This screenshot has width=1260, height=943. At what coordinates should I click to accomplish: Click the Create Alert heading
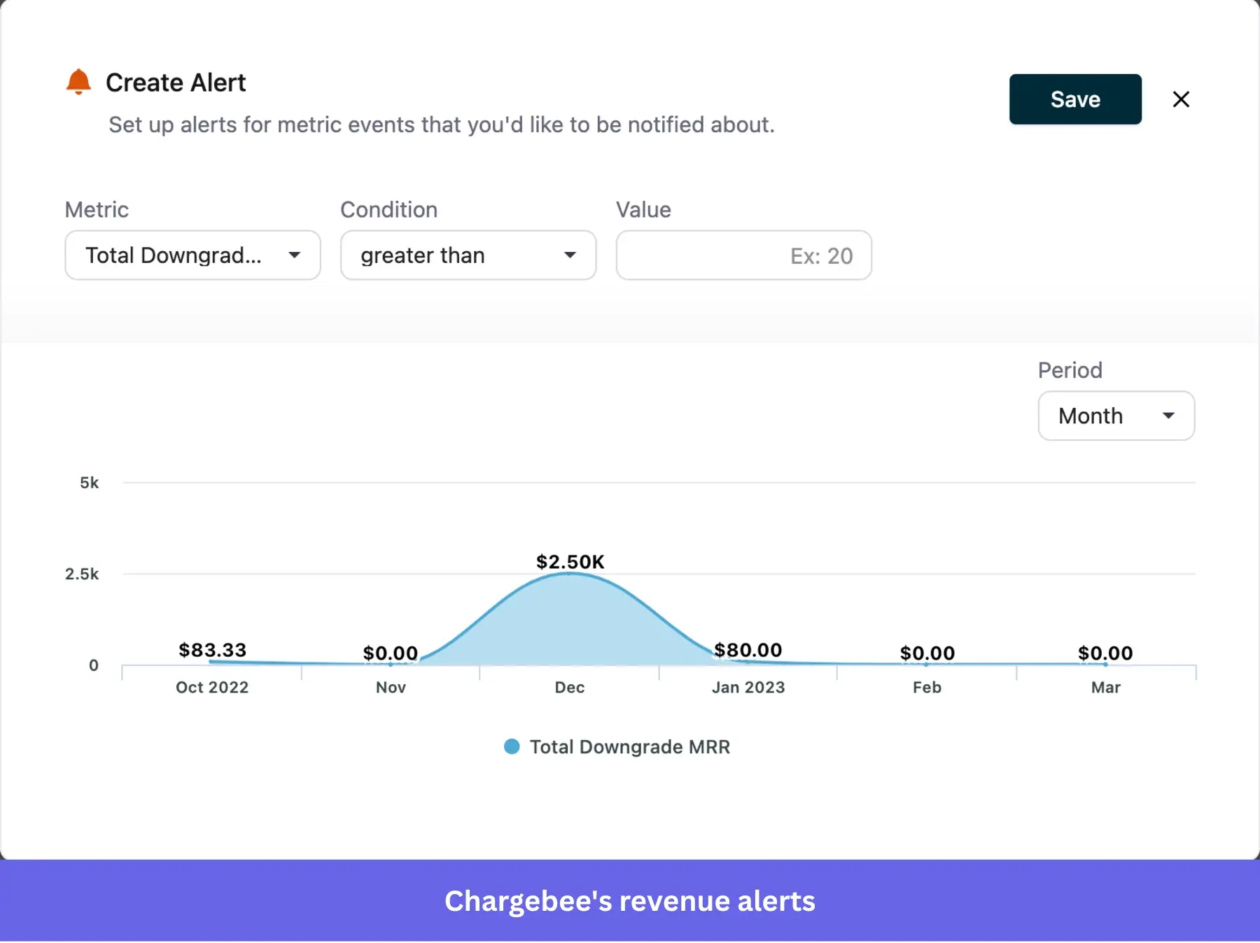pos(175,82)
